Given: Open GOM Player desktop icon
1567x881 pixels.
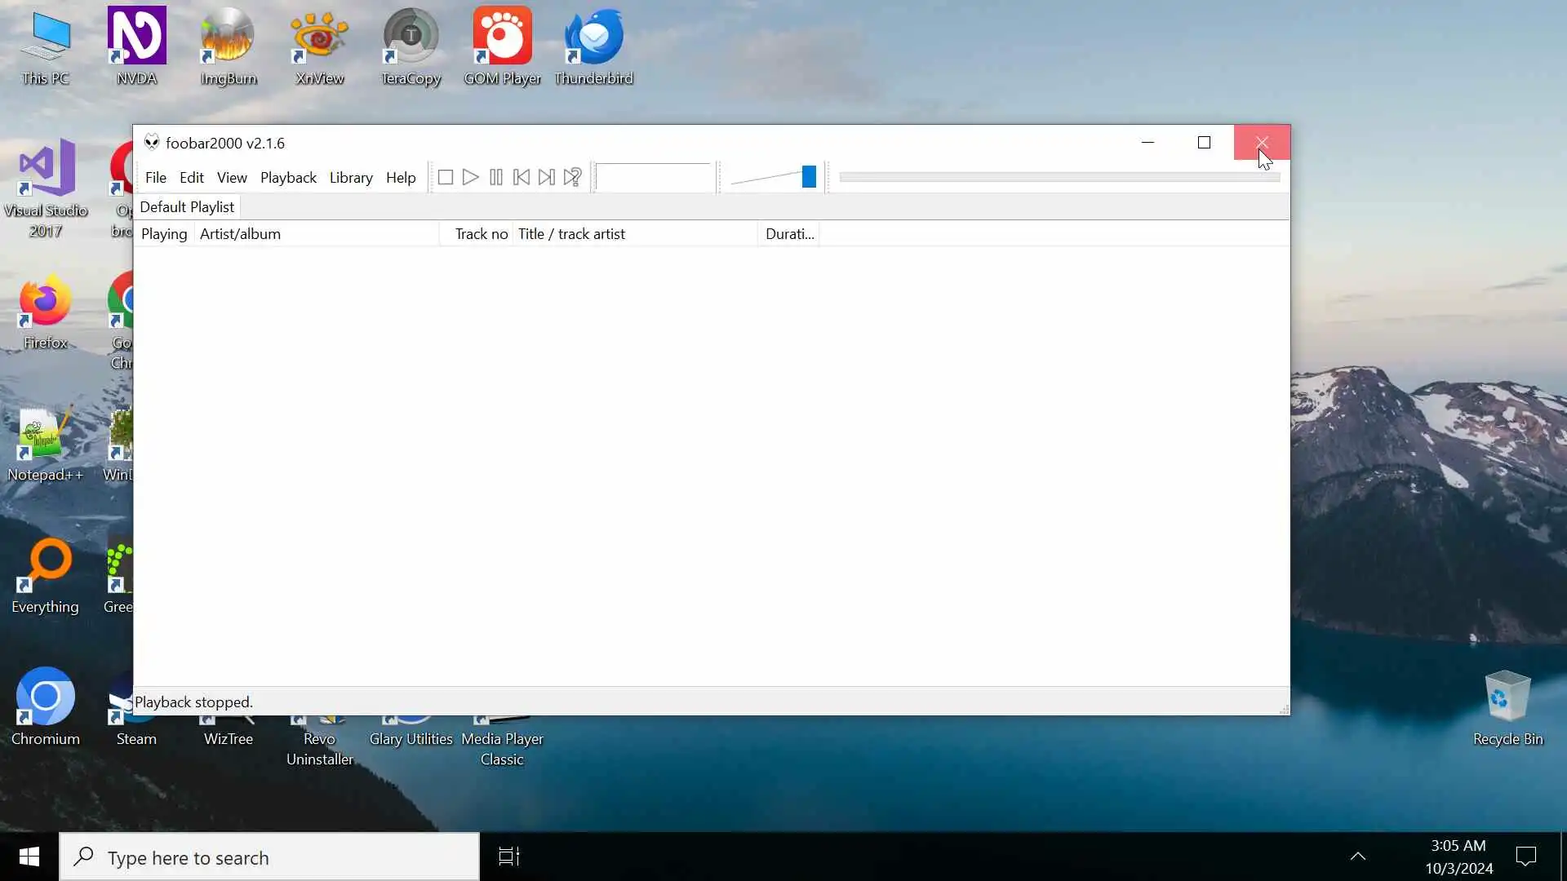Looking at the screenshot, I should [502, 46].
